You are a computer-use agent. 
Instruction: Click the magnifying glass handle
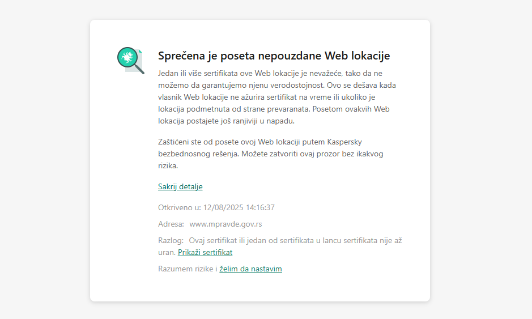pos(139,70)
